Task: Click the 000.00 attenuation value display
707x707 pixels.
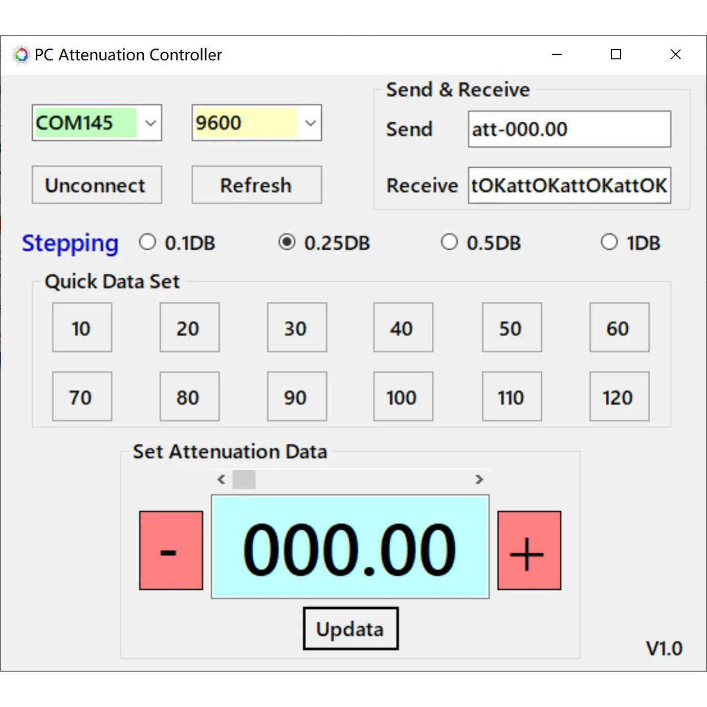Action: [350, 547]
